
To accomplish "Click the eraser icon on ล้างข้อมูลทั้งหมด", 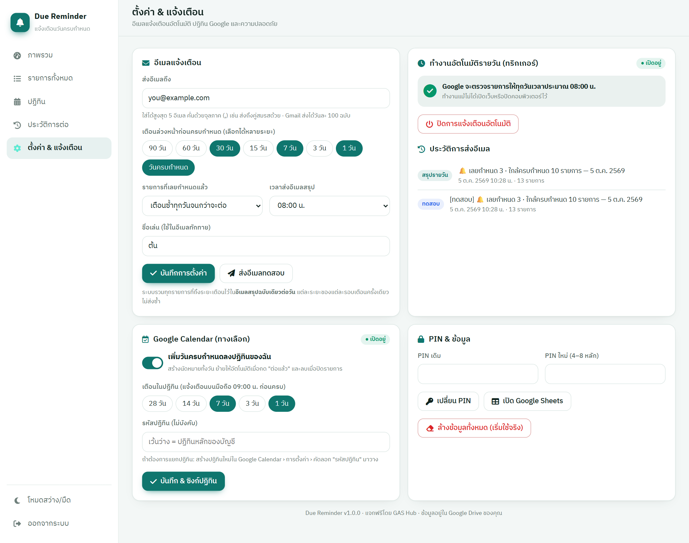I will coord(430,428).
